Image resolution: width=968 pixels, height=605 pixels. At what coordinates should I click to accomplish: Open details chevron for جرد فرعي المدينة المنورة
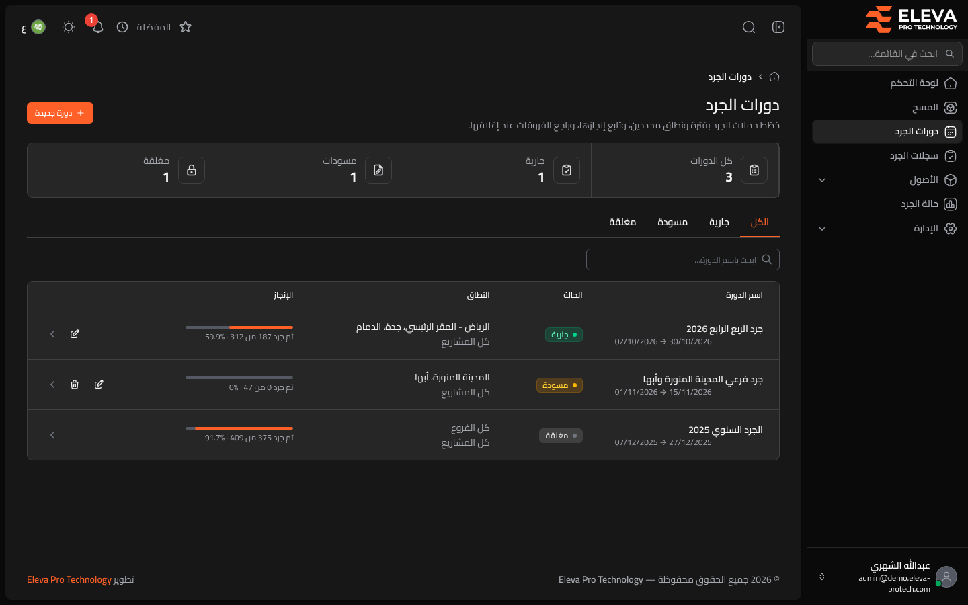click(52, 385)
